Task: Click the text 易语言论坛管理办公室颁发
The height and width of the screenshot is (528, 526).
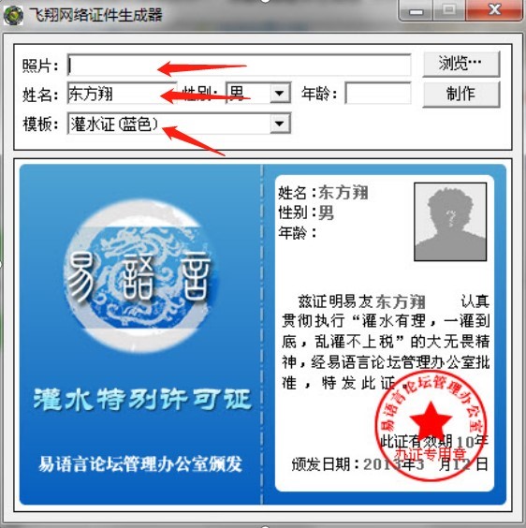Action: coord(140,464)
